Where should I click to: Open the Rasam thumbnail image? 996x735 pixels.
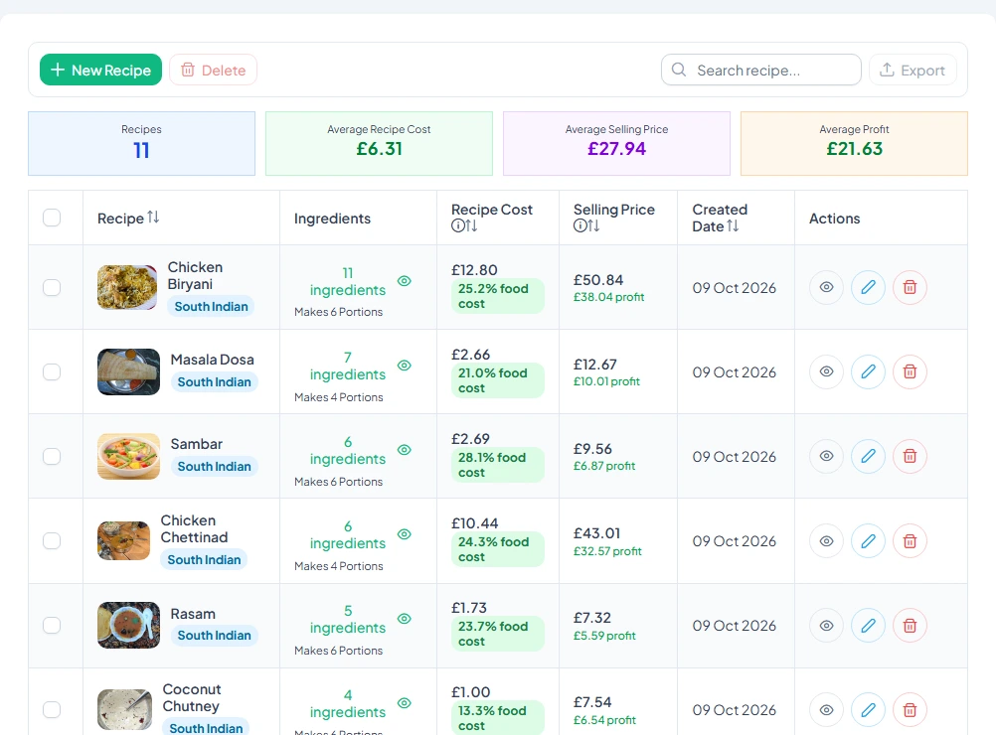128,625
